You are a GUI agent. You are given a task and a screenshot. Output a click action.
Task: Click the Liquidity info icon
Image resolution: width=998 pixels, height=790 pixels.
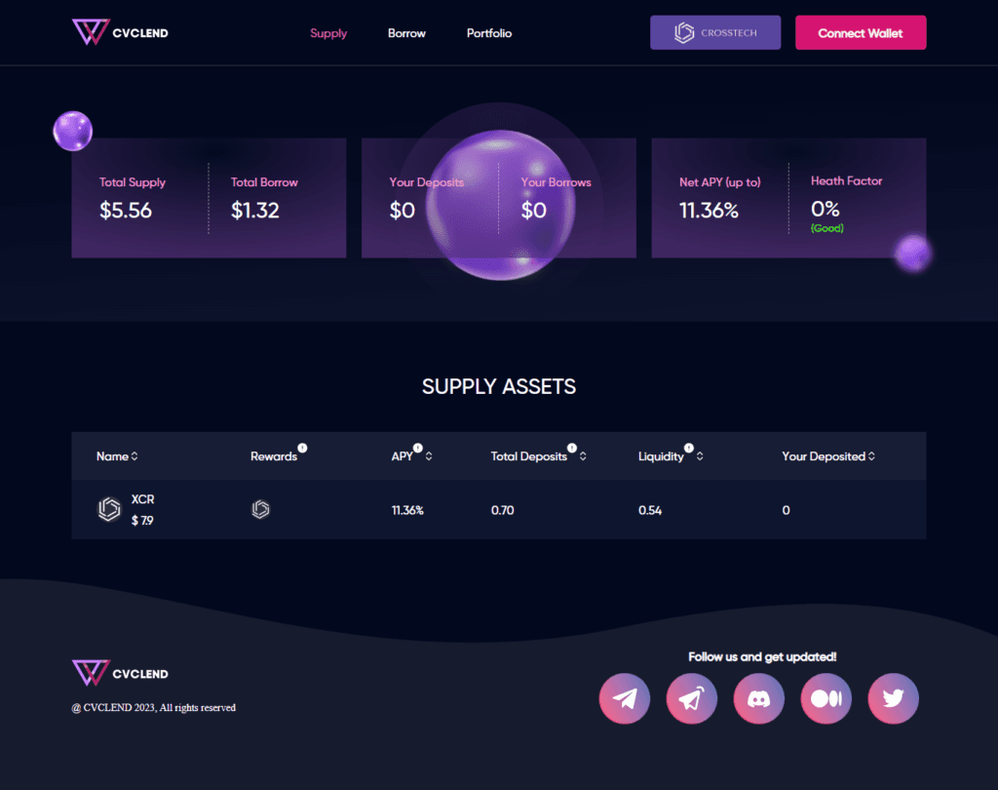coord(689,448)
